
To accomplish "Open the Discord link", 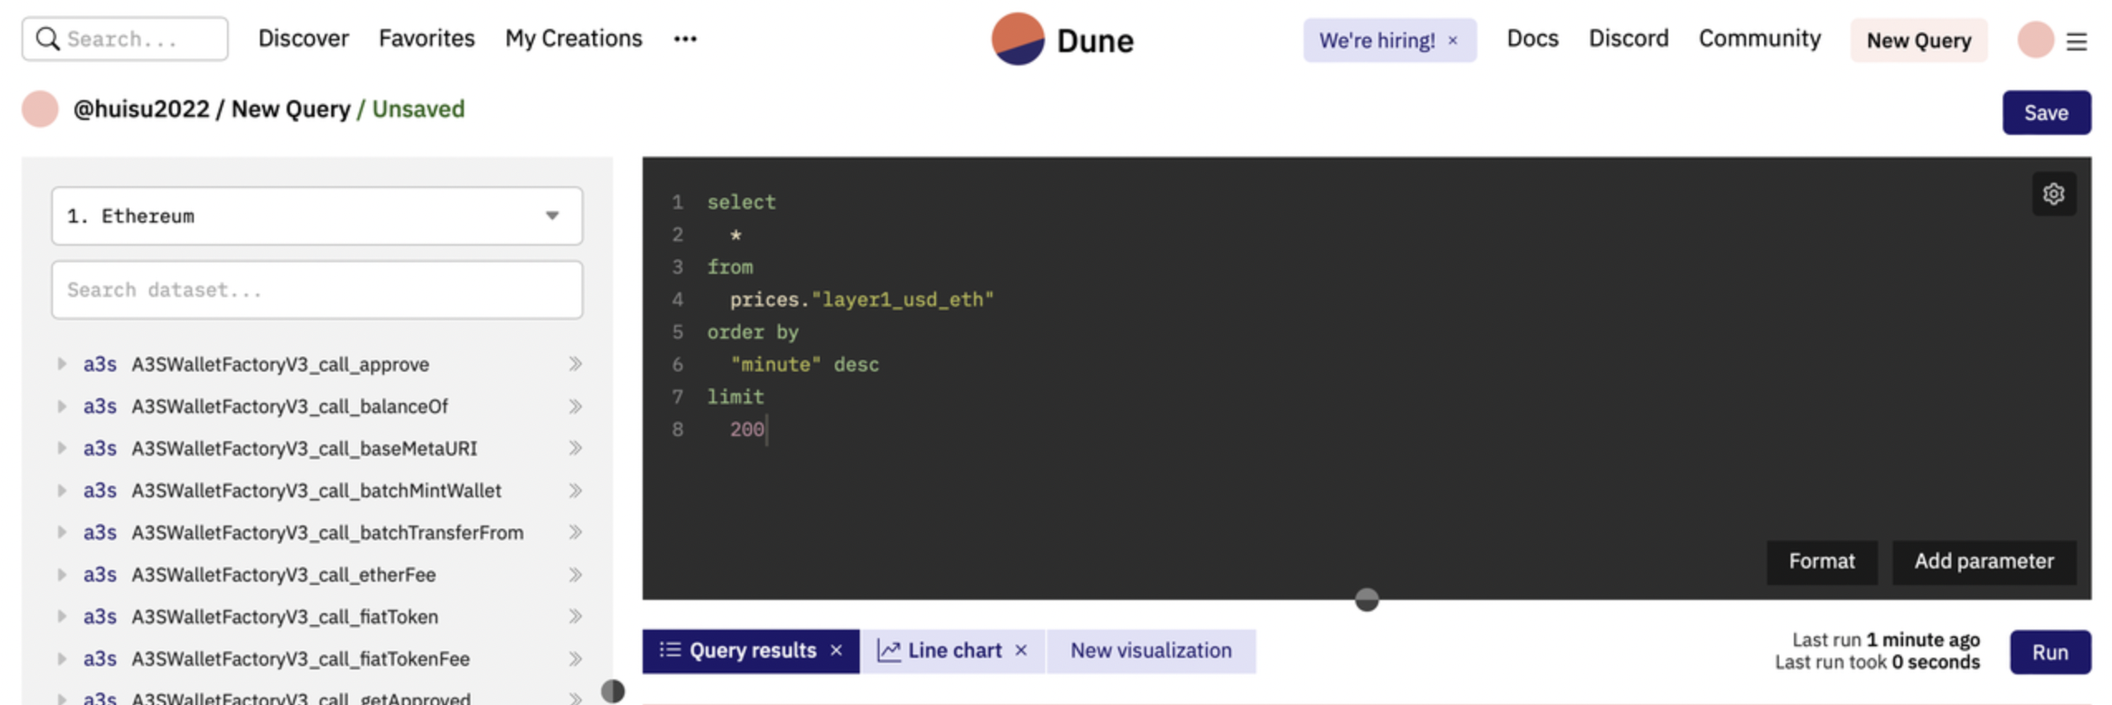I will [1628, 39].
